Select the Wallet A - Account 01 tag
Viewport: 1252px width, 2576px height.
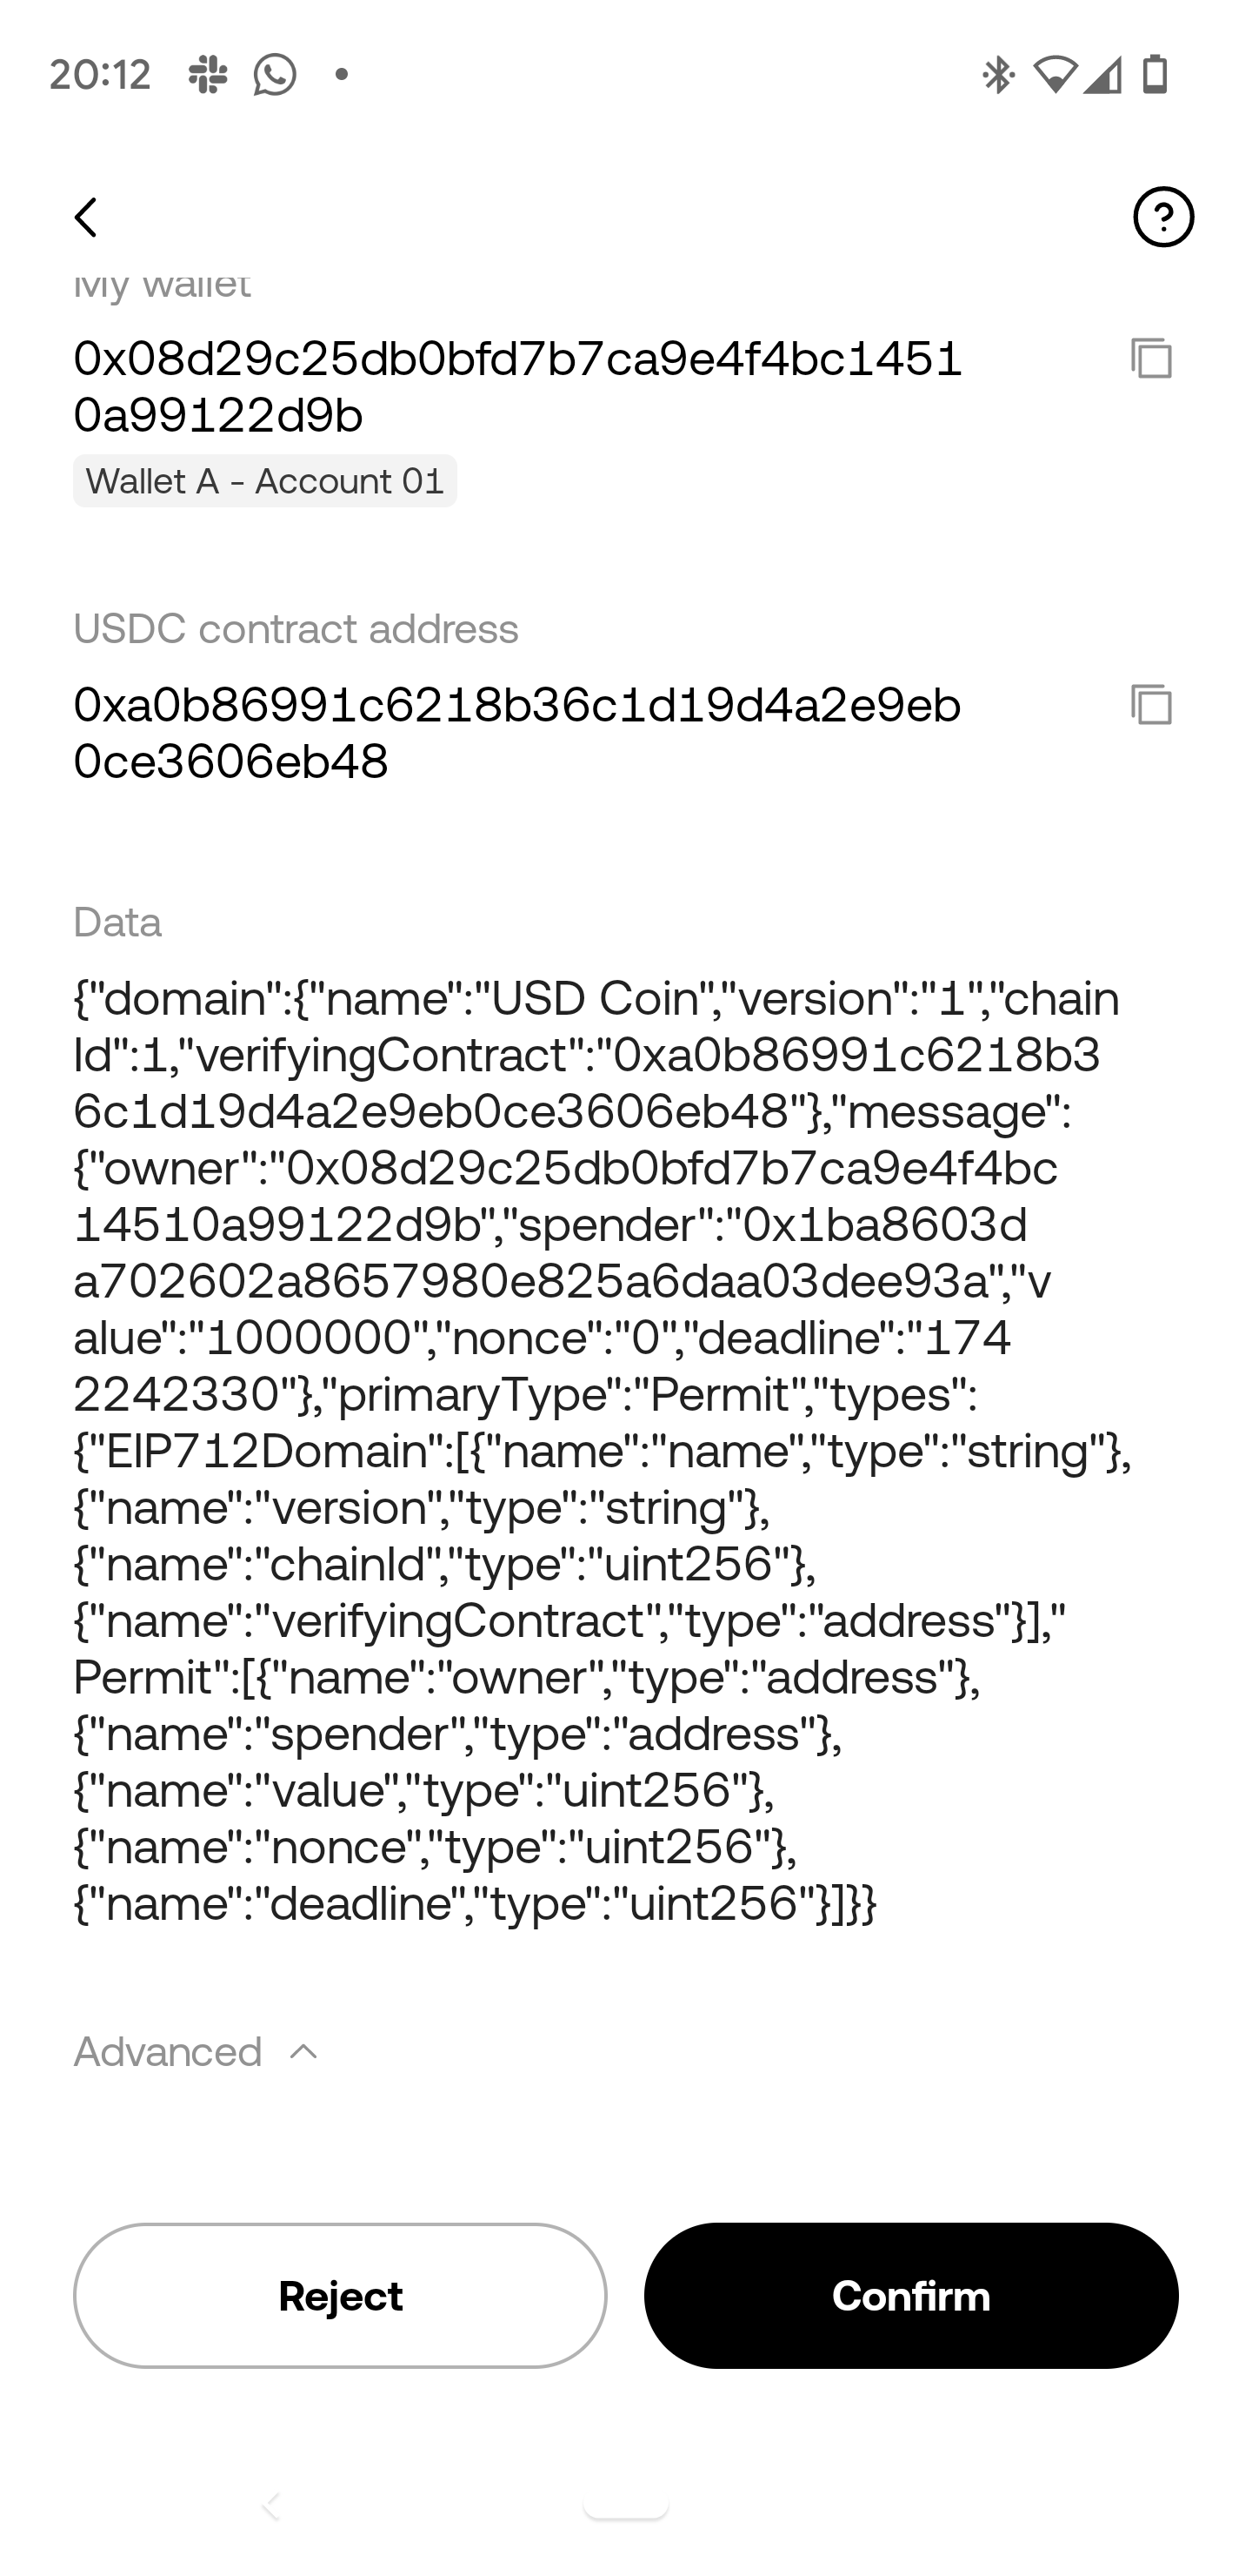265,481
